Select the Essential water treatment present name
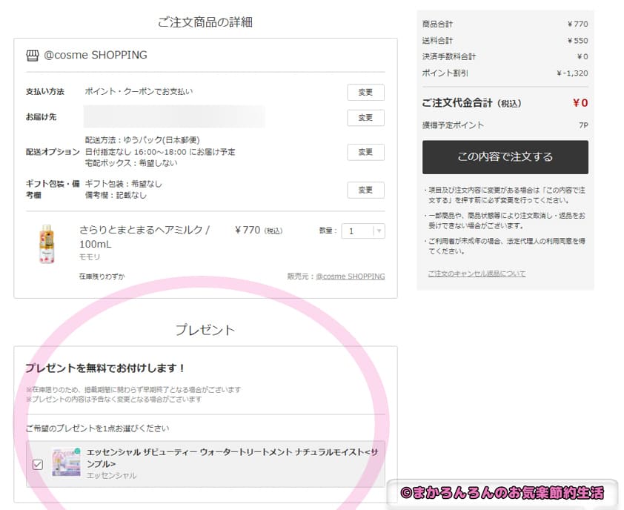The image size is (624, 510). [x=233, y=458]
